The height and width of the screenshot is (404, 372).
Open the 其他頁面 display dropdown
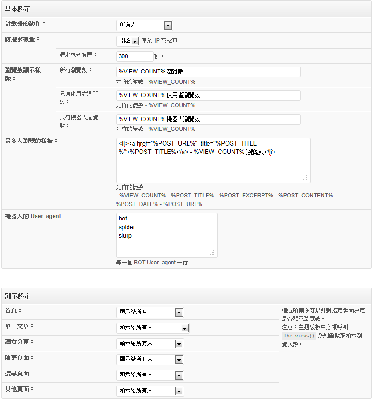[x=150, y=391]
